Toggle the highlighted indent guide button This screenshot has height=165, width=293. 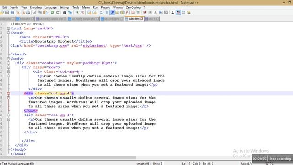pos(112,12)
